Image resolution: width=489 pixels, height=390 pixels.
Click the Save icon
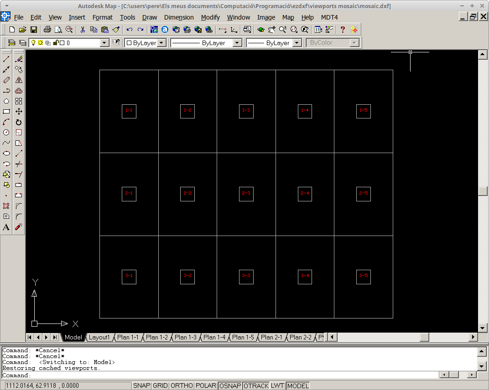[34, 30]
